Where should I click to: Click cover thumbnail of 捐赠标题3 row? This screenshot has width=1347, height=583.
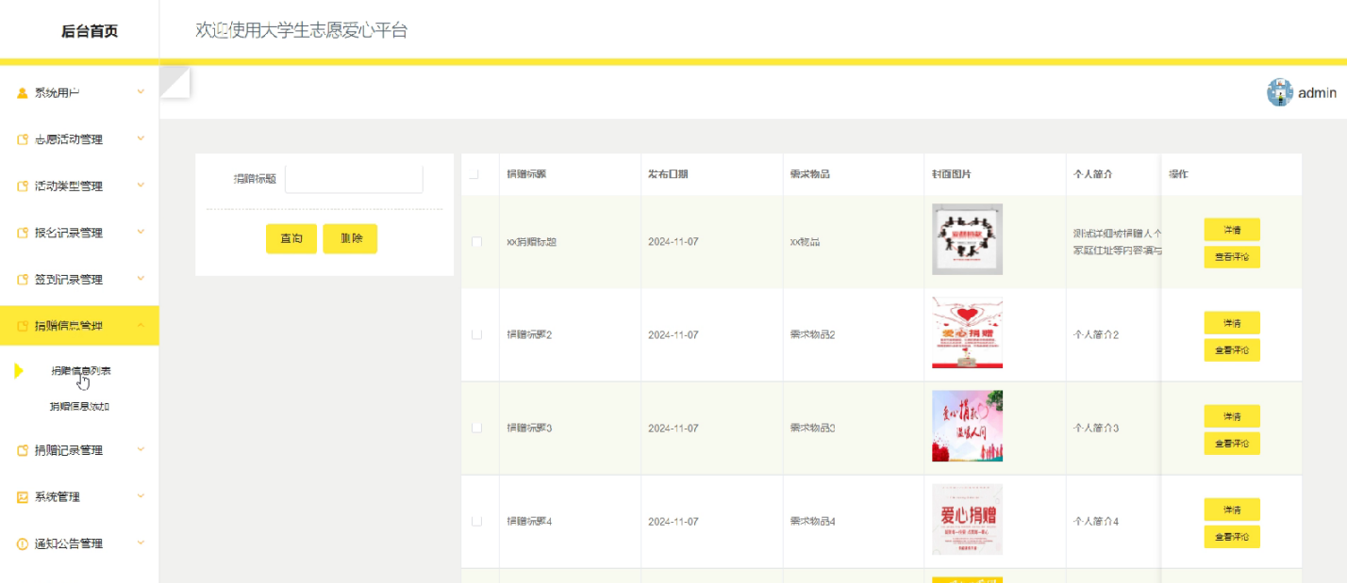point(967,426)
